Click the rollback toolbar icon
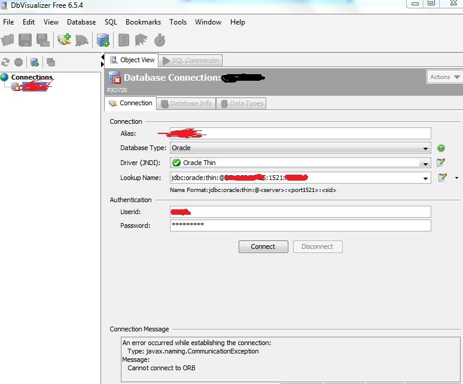 click(141, 40)
